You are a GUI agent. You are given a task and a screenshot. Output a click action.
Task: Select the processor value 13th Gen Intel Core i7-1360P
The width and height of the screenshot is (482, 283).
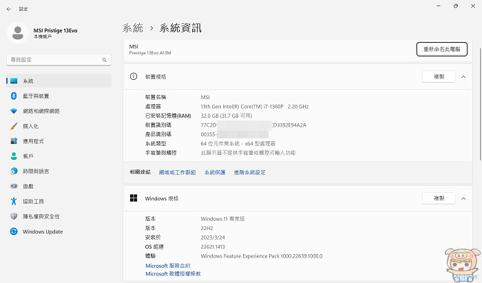tap(255, 107)
